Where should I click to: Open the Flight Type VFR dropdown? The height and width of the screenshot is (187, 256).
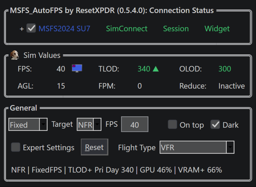point(197,147)
